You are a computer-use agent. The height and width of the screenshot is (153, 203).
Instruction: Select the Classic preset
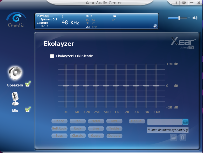77,136
